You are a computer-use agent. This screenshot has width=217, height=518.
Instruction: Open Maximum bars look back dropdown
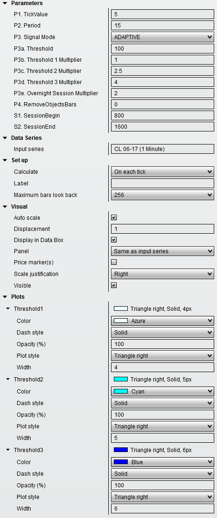[x=163, y=195]
